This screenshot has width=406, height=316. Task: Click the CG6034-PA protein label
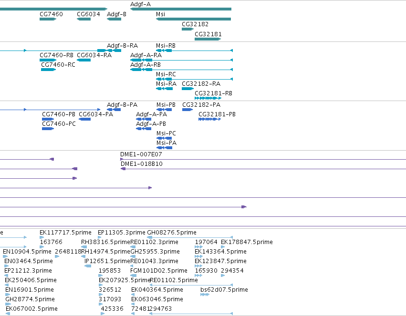(96, 114)
